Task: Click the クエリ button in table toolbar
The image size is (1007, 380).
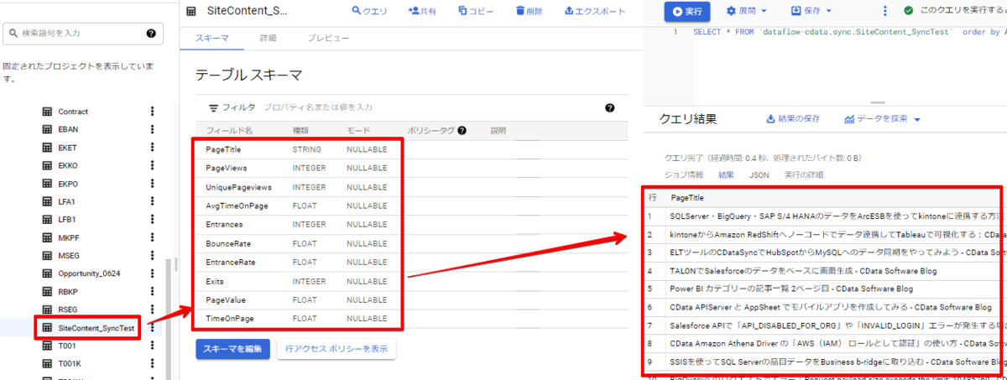Action: point(369,11)
